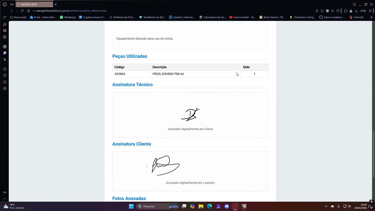This screenshot has width=375, height=211.
Task: Open the extensions cube icon
Action: click(345, 11)
